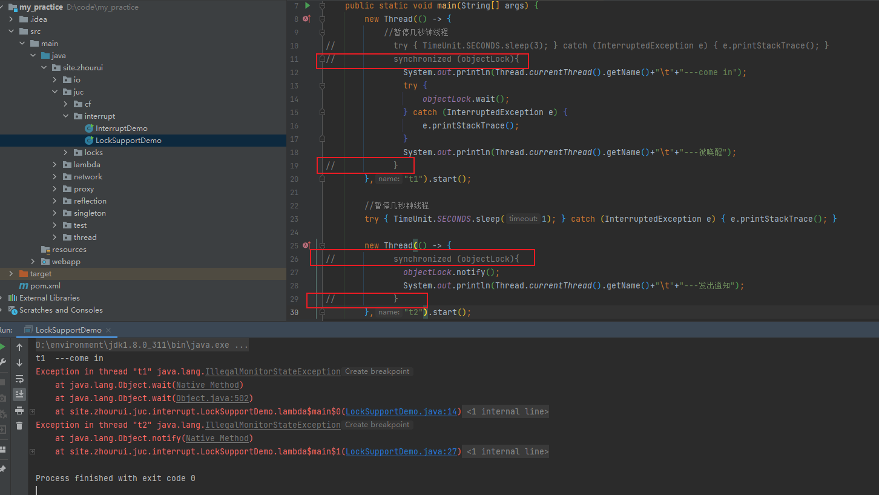Expand the locks package
879x495 pixels.
pos(66,153)
